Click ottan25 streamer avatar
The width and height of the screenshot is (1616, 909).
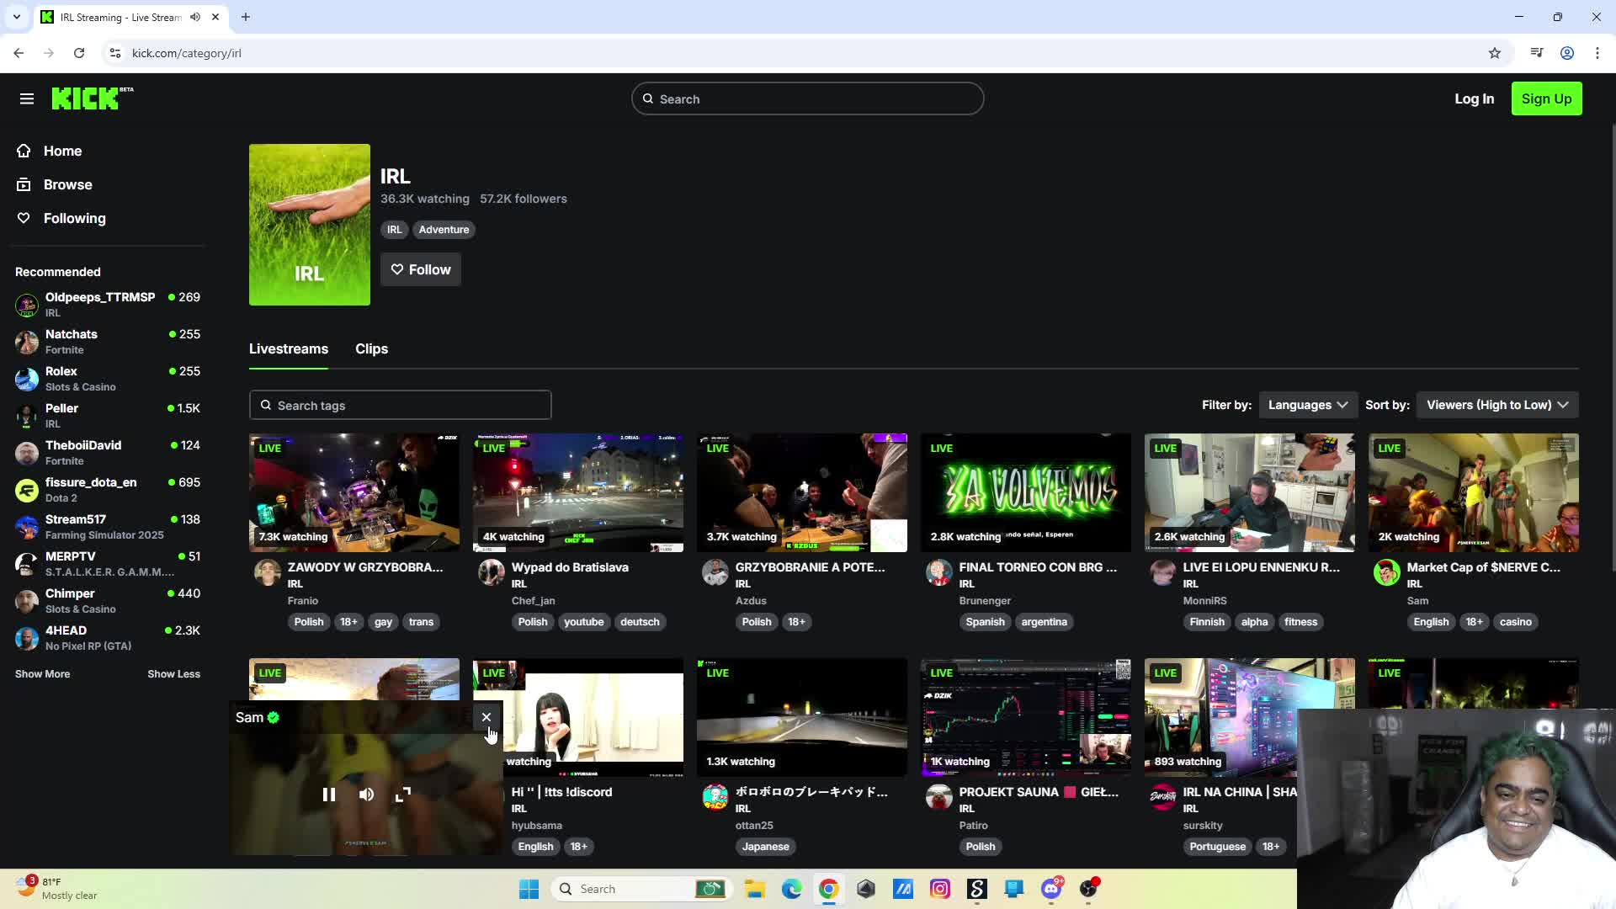[x=715, y=798]
